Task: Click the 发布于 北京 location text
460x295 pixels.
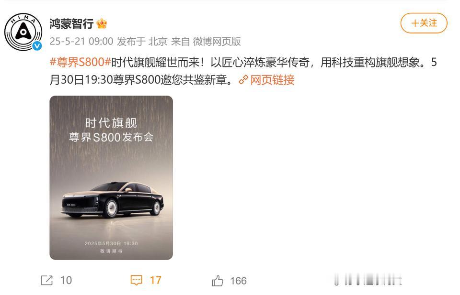Action: click(142, 41)
